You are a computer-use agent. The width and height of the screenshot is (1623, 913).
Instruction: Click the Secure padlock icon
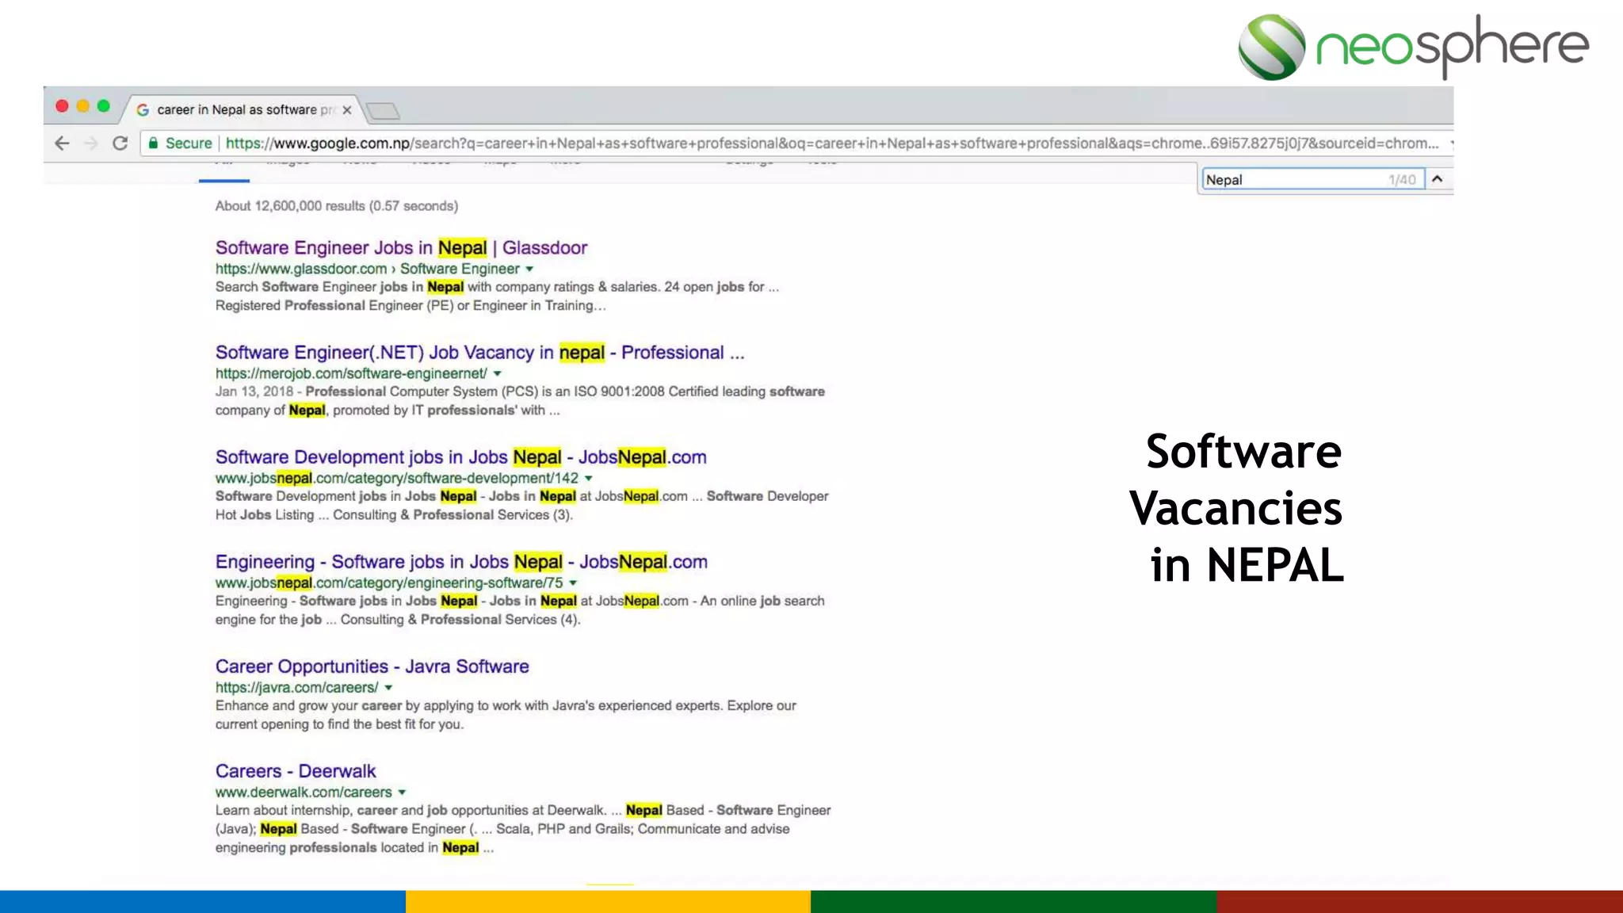(x=154, y=143)
